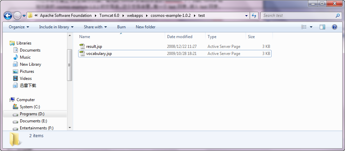345x151 pixels.
Task: Open Programs (D:) drive
Action: point(32,114)
